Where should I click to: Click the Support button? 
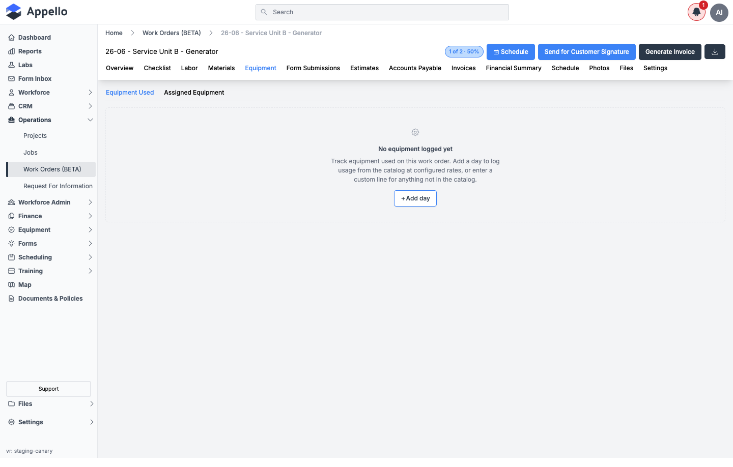pyautogui.click(x=48, y=389)
